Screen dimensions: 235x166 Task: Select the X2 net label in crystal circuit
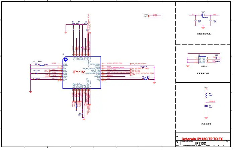pyautogui.click(x=192, y=14)
